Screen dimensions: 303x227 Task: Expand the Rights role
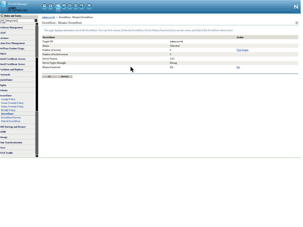[3, 85]
